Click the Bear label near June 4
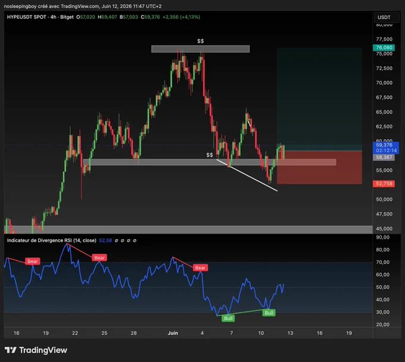The image size is (405, 362). coord(201,268)
